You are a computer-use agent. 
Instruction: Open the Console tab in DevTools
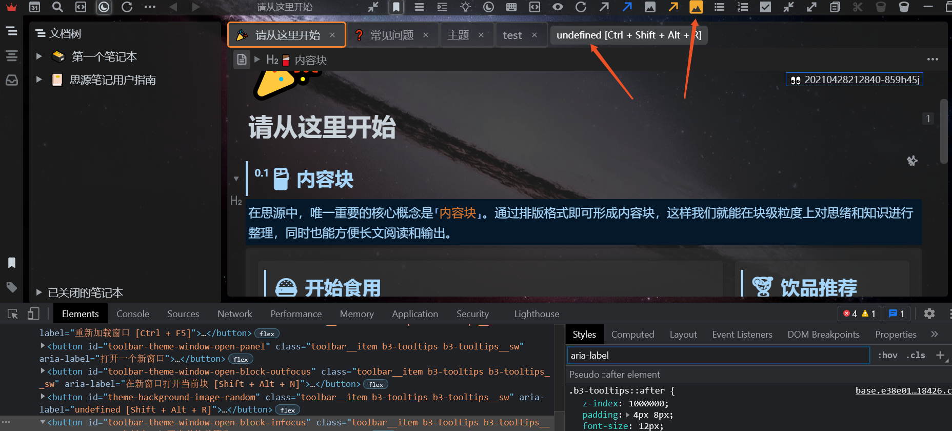[133, 314]
